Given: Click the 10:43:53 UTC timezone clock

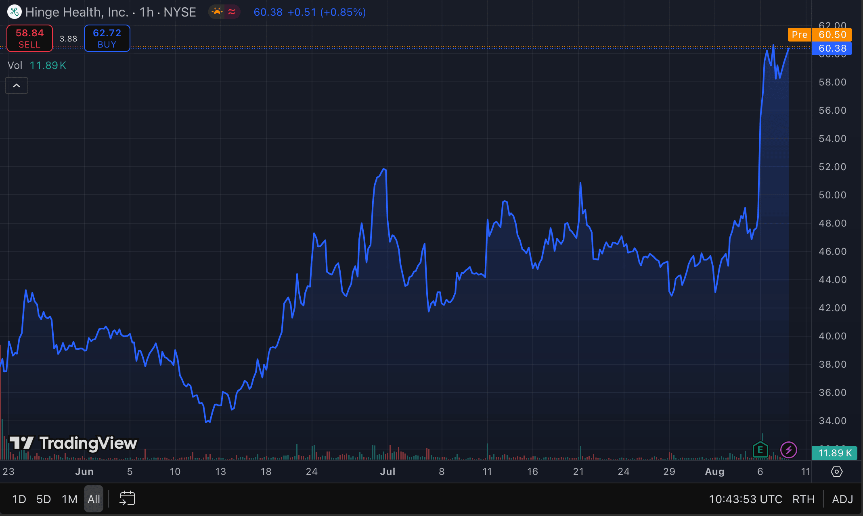Looking at the screenshot, I should pos(745,499).
